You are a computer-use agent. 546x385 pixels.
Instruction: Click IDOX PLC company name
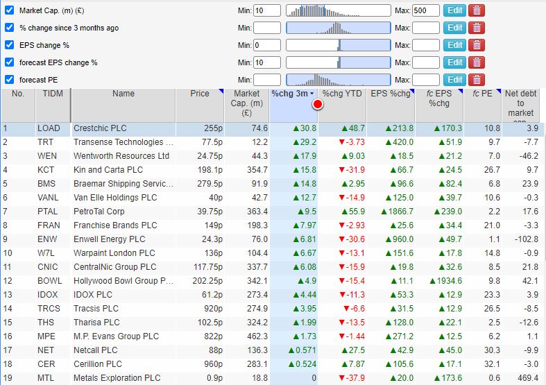click(93, 295)
